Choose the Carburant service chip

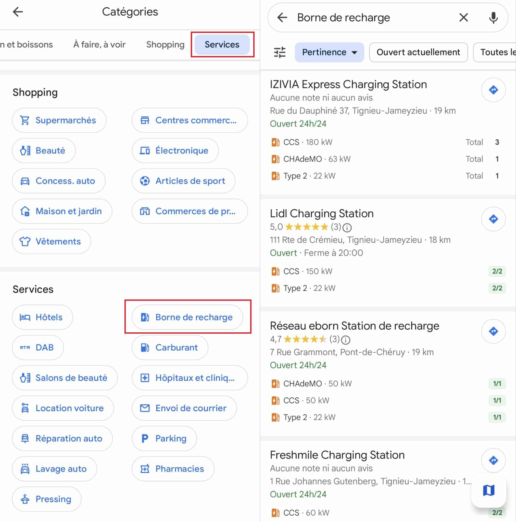coord(170,347)
